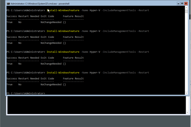191x127 pixels.
Task: Click the title text "Administrator: C:\Windows\System32\cmd.exe - powershell"
Action: [x=40, y=4]
